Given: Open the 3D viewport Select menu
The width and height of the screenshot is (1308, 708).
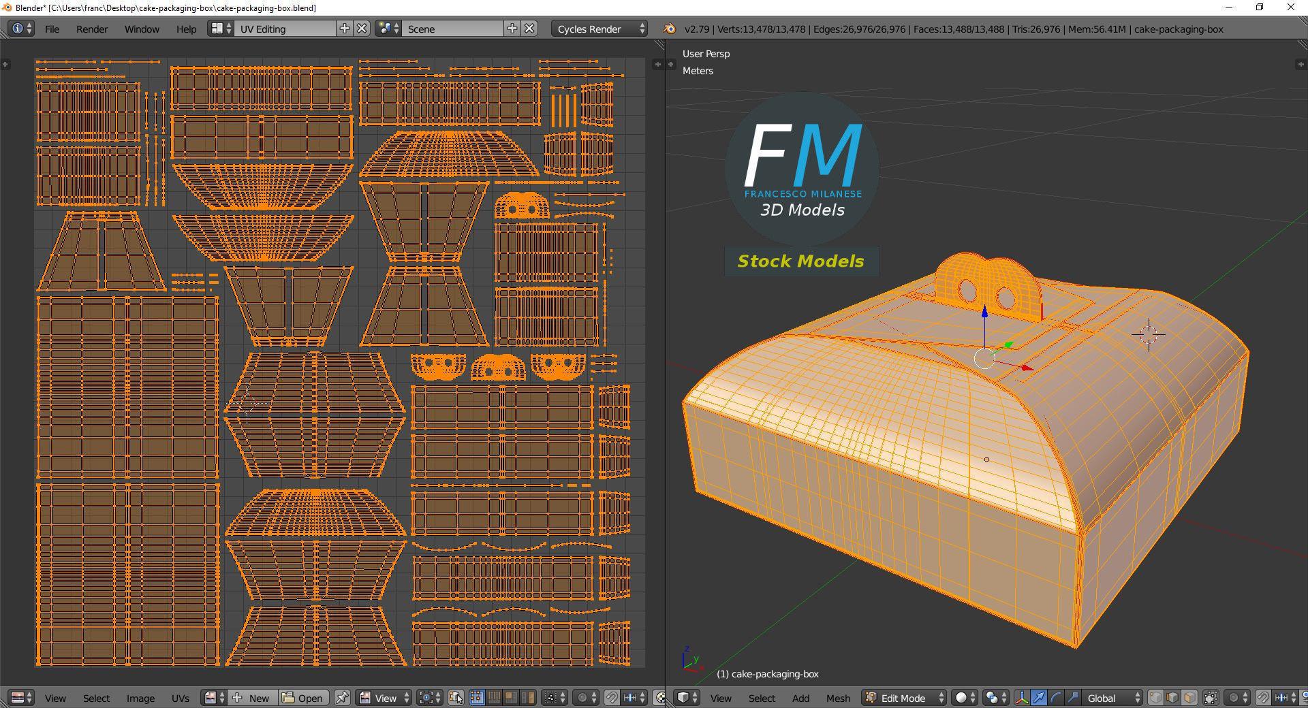Looking at the screenshot, I should click(x=762, y=698).
